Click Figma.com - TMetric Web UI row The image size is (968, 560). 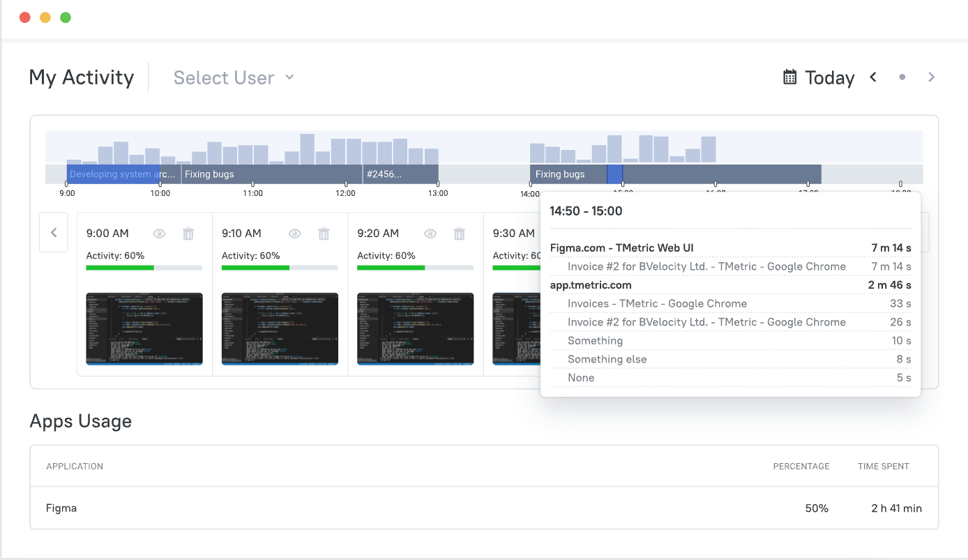pos(730,248)
